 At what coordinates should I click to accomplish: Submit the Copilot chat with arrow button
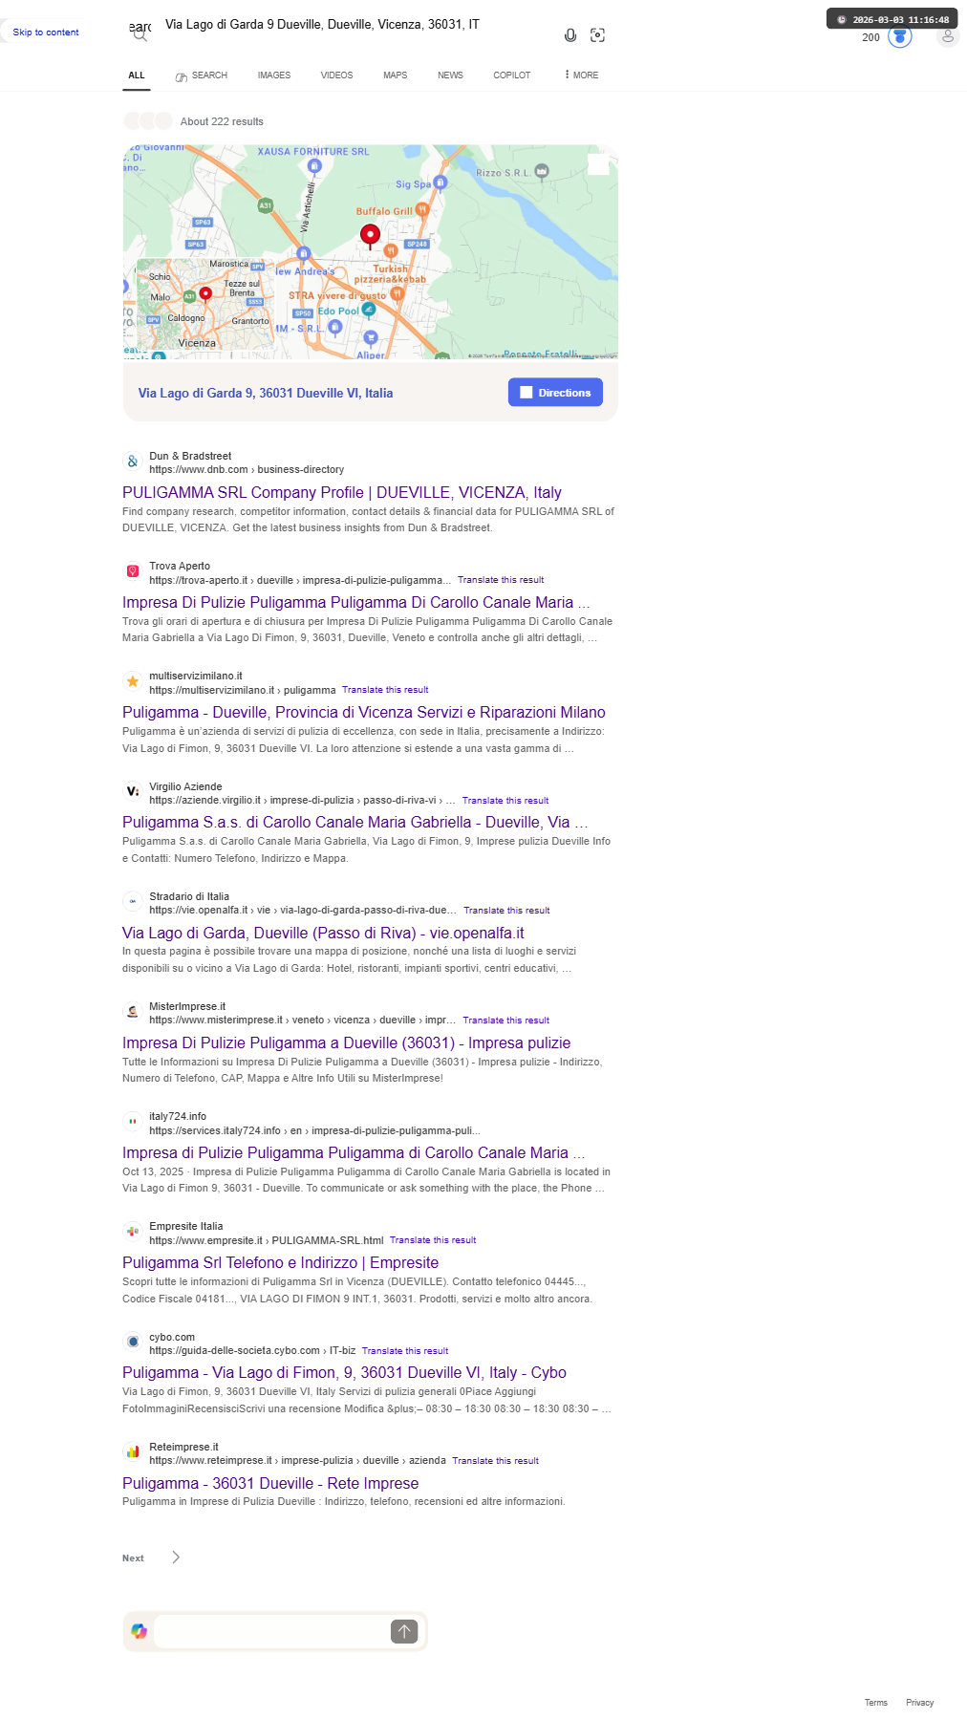[x=404, y=1631]
